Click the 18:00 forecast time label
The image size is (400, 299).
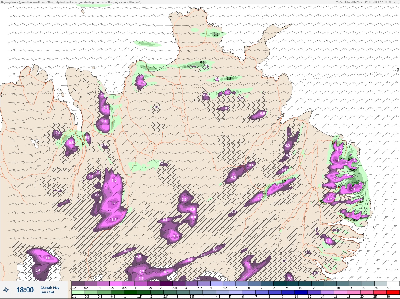click(25, 290)
